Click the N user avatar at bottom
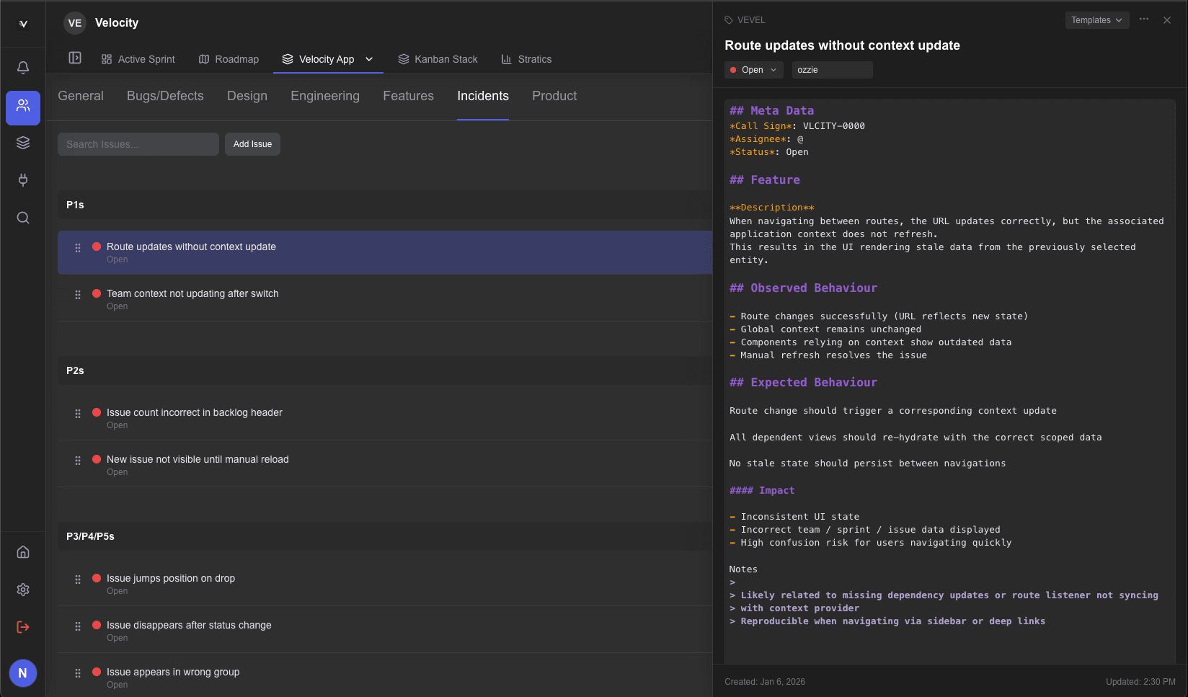The height and width of the screenshot is (697, 1188). (22, 672)
